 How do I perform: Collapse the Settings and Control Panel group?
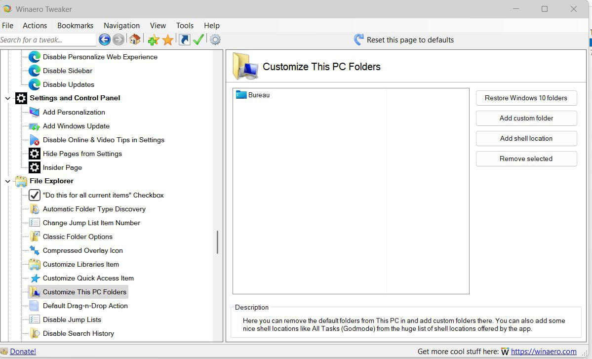(7, 98)
